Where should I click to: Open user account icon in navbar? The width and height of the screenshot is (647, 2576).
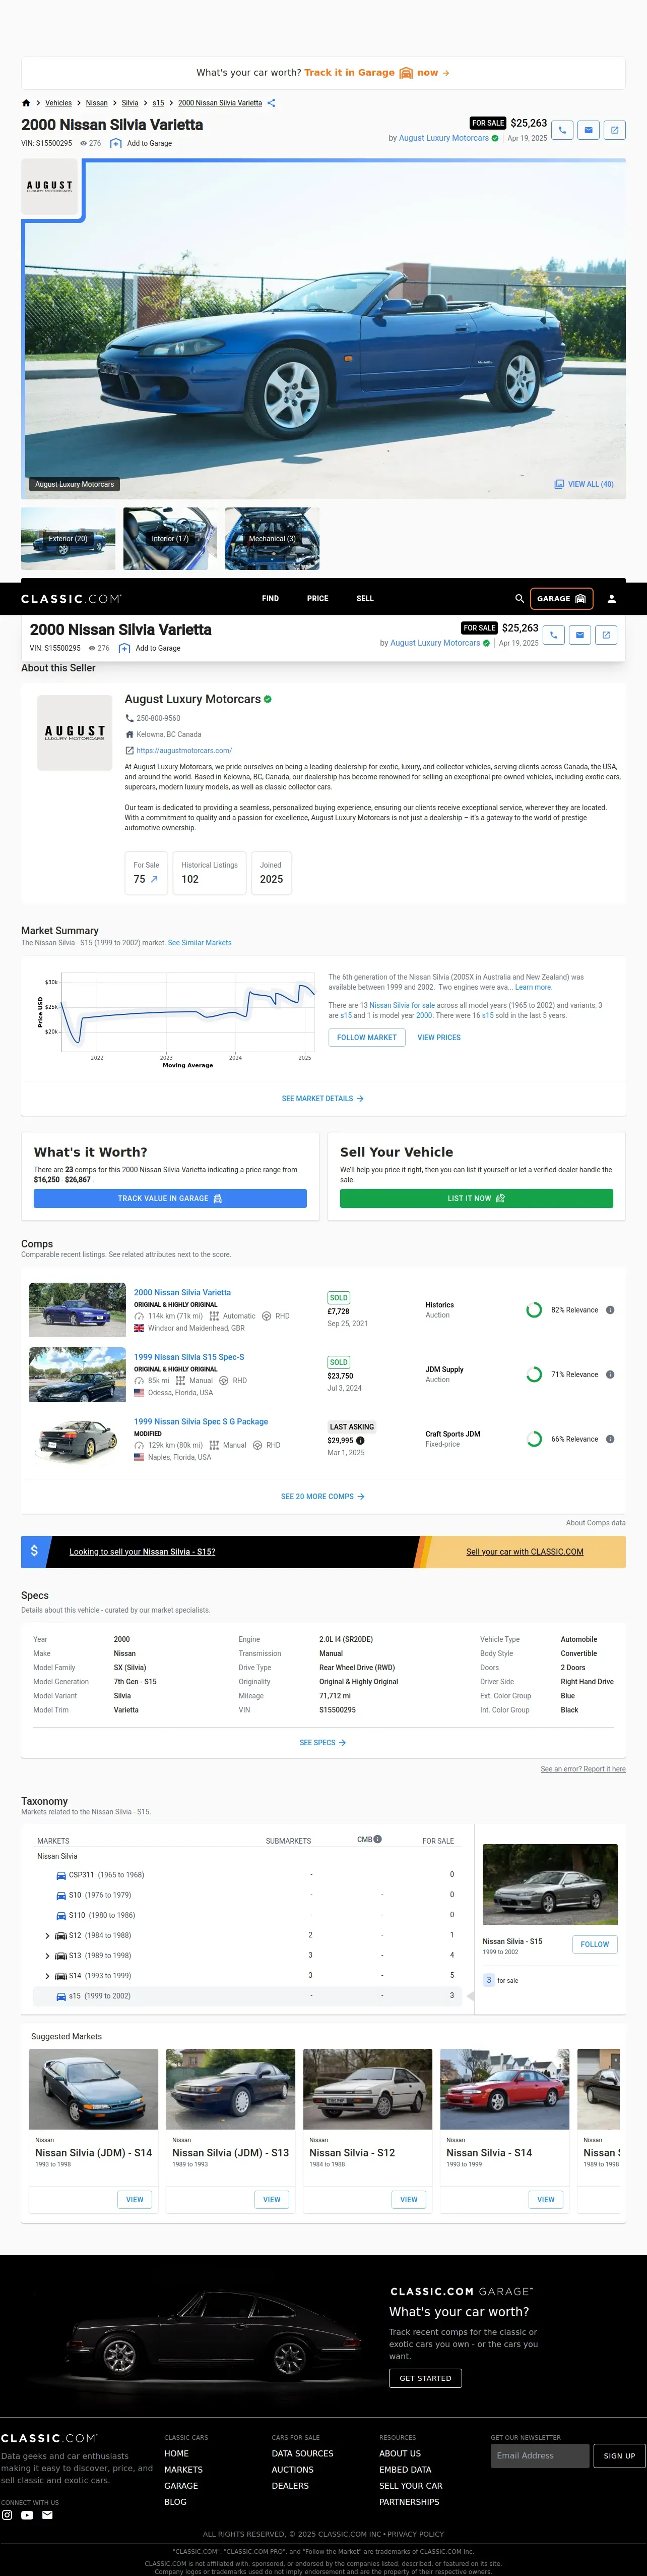click(612, 598)
